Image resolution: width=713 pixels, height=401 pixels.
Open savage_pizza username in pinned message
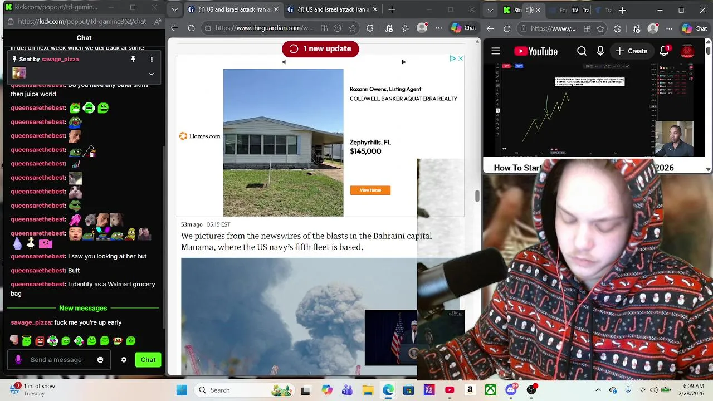pyautogui.click(x=60, y=59)
